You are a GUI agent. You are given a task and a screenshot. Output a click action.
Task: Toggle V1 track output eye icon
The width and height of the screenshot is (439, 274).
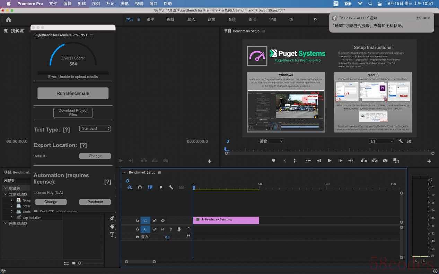tap(163, 220)
